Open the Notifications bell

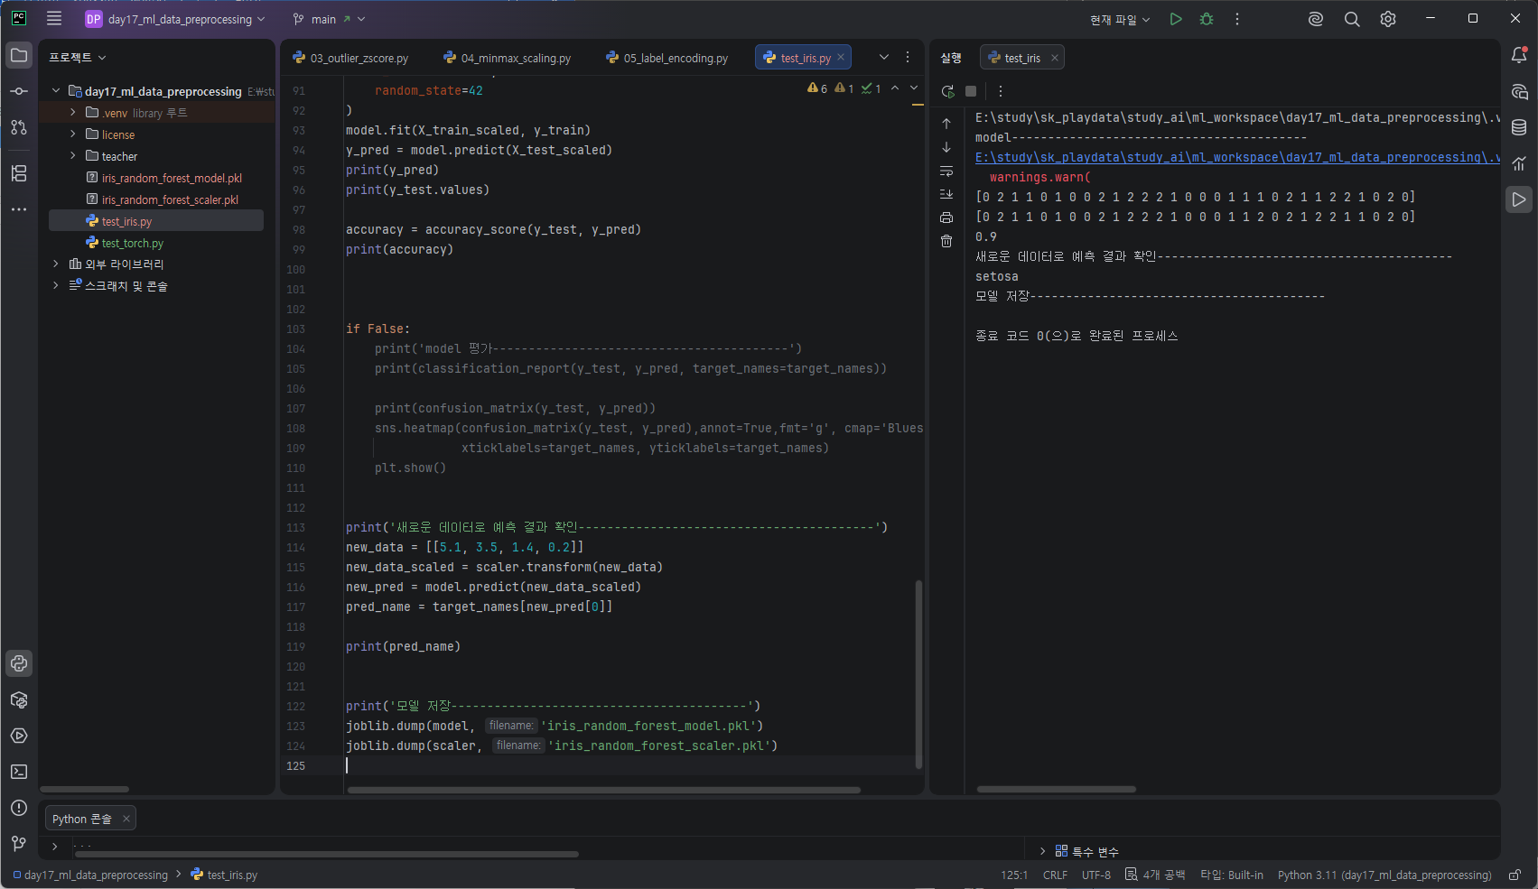pyautogui.click(x=1519, y=55)
